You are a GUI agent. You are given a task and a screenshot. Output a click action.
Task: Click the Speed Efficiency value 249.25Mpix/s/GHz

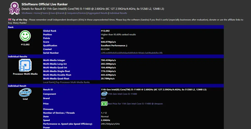[x=110, y=124]
